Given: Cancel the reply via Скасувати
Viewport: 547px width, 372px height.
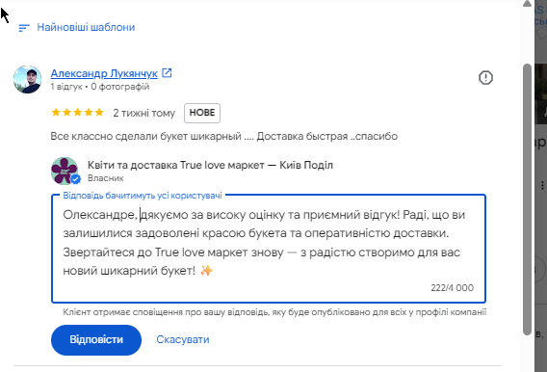Looking at the screenshot, I should 183,339.
